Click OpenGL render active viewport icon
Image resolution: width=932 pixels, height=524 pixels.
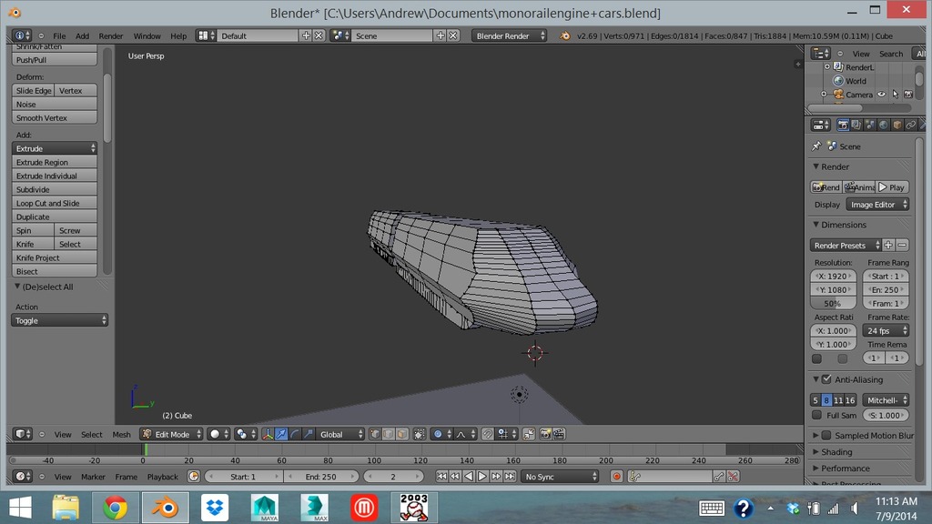545,434
